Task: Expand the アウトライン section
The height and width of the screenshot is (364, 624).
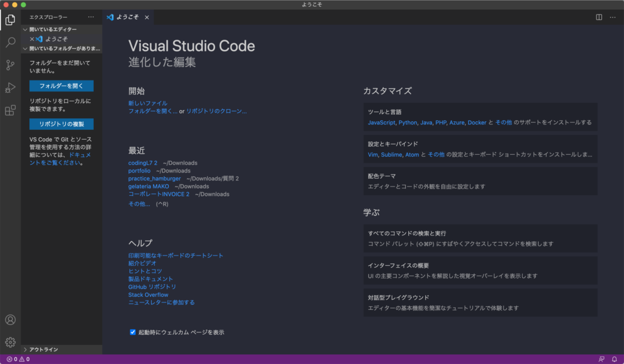Action: (62, 349)
